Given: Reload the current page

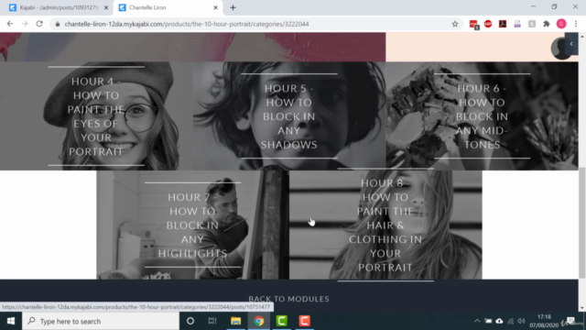Looking at the screenshot, I should 39,24.
